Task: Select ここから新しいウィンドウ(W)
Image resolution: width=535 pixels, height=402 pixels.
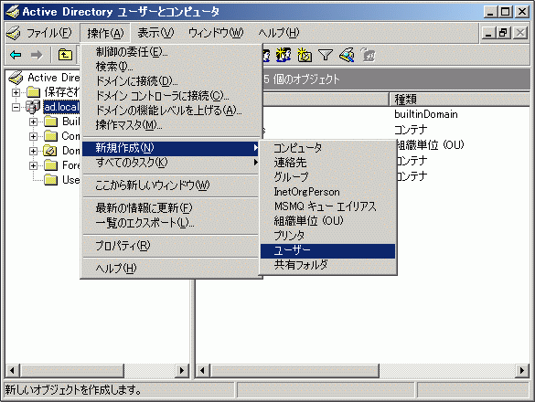Action: [x=171, y=185]
